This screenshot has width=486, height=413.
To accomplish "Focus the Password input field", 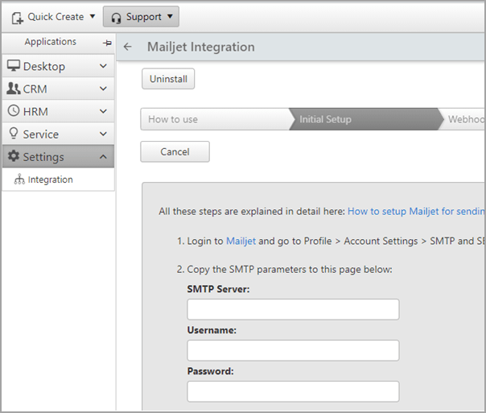I will 293,391.
